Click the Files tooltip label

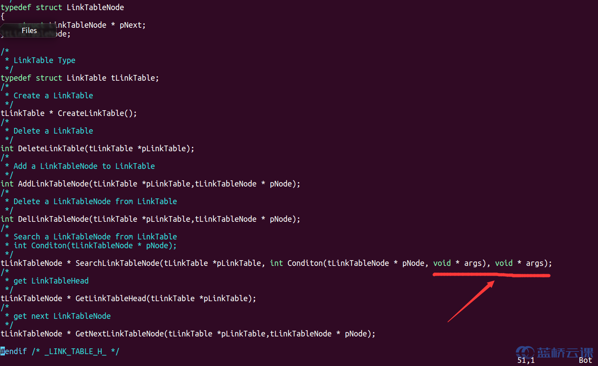(29, 30)
